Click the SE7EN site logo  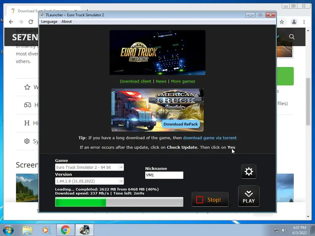(25, 37)
